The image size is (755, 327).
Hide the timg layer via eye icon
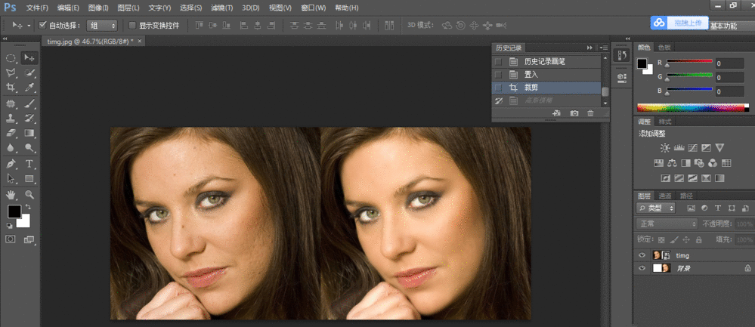[643, 256]
